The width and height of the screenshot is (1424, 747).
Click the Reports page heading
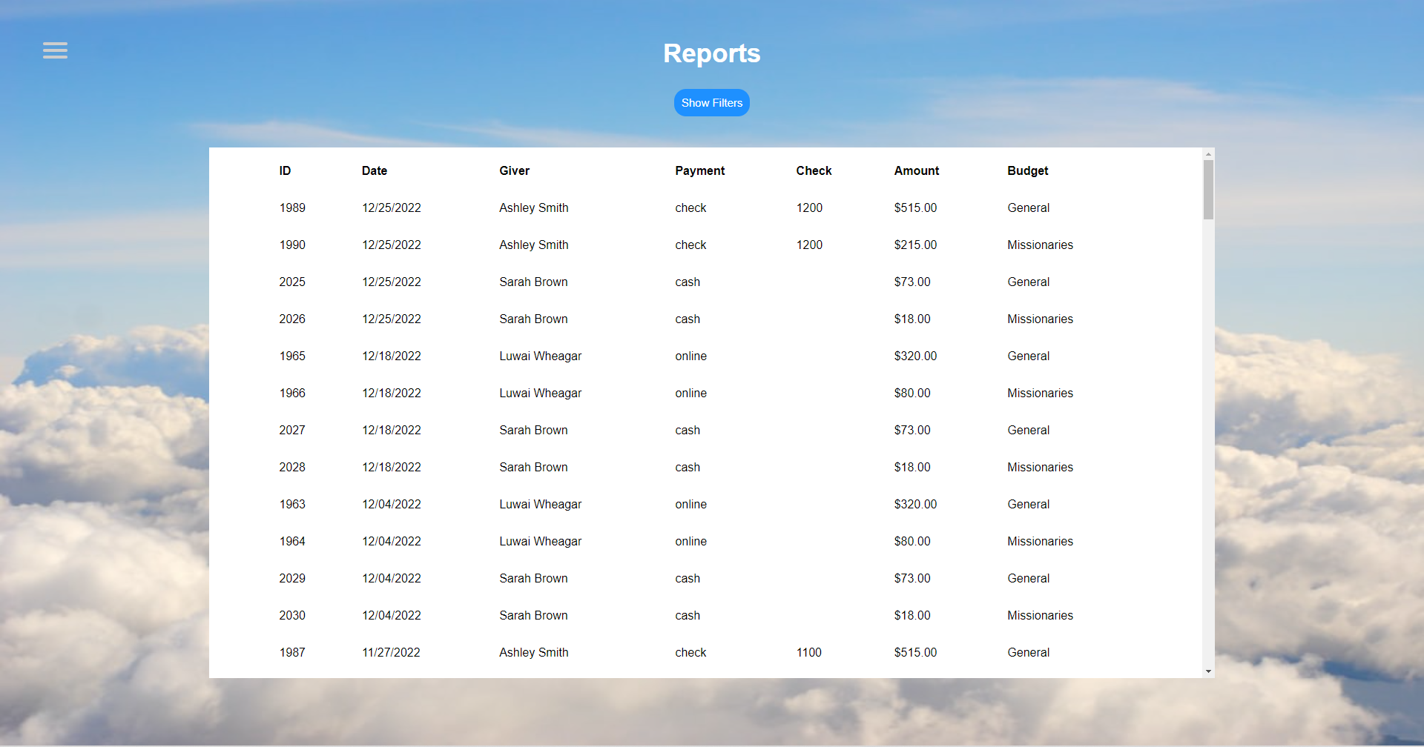click(712, 53)
